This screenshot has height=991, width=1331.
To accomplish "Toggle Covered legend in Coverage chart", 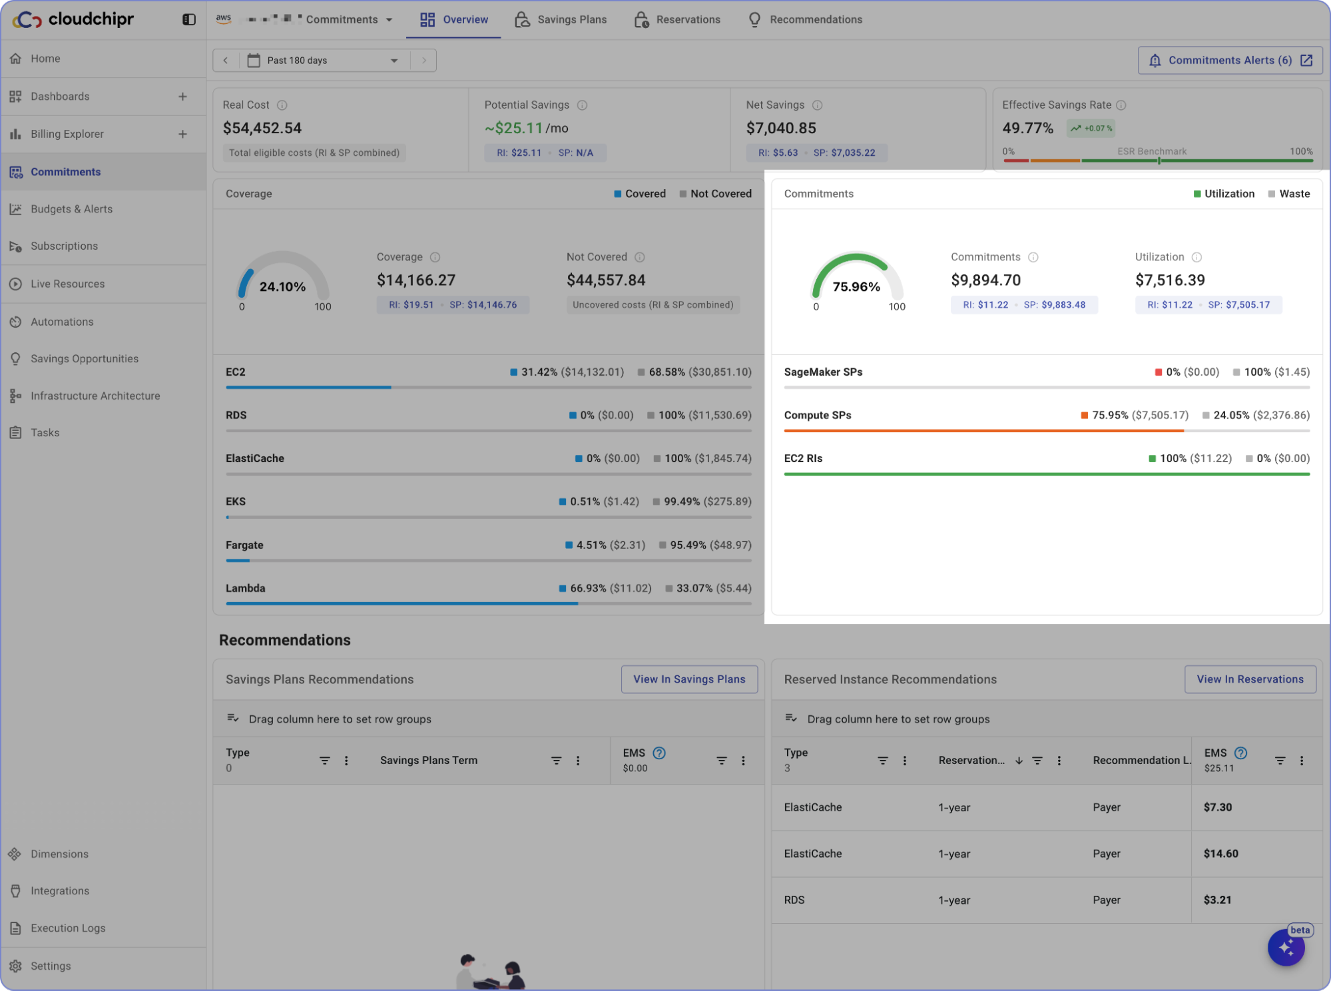I will (x=639, y=194).
